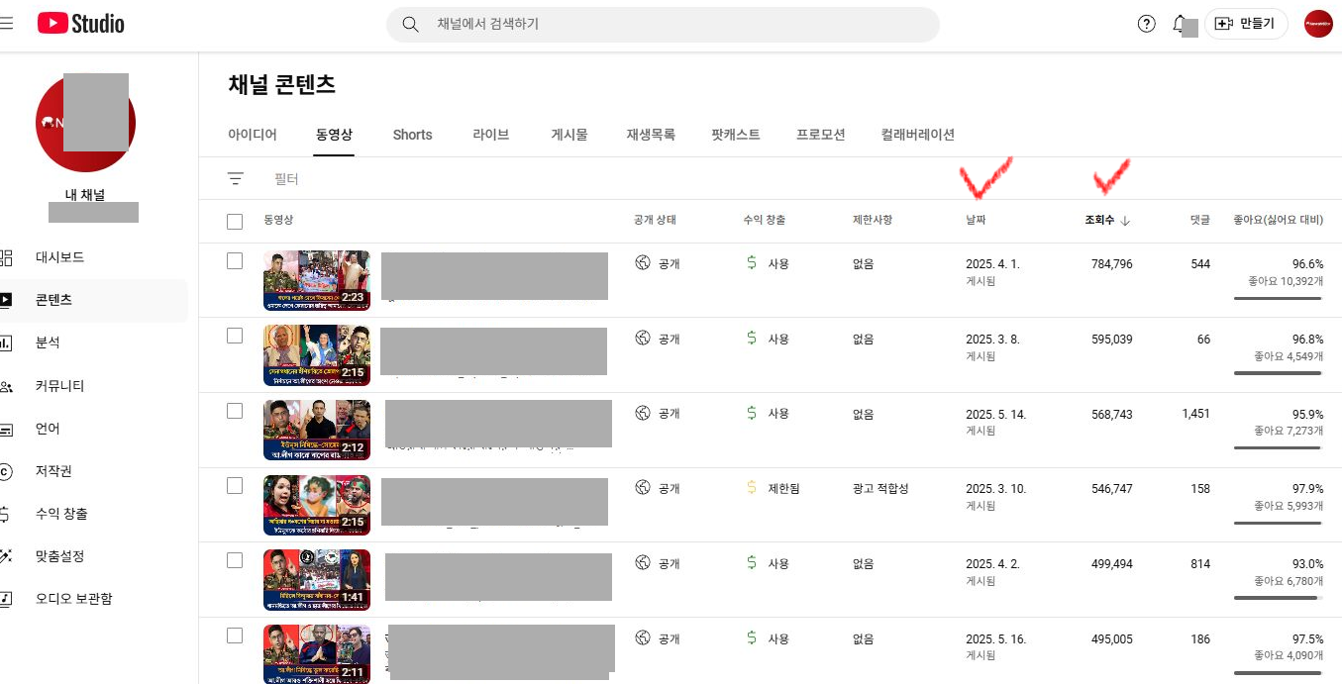Click the 채널에서 검색하기 search field

[673, 24]
